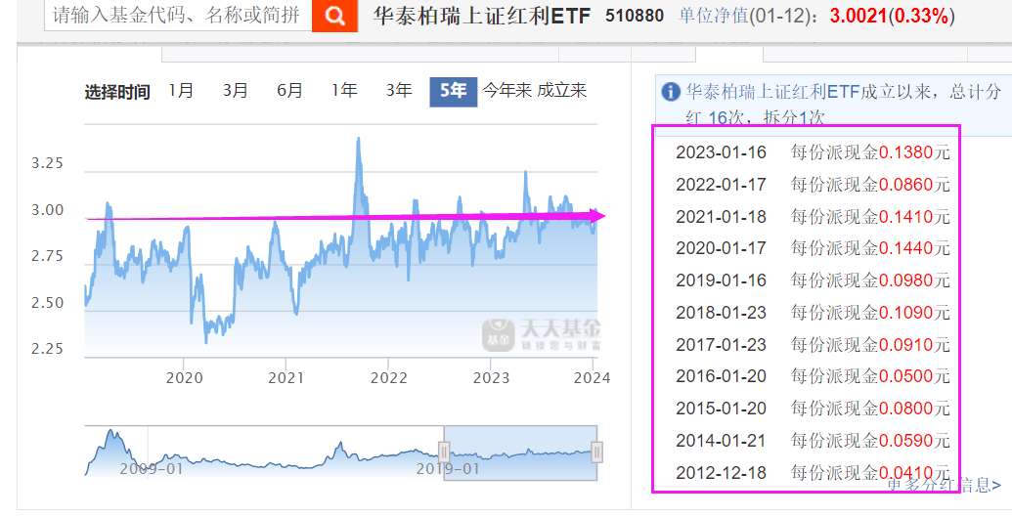Click the left handle of the range slider

[x=444, y=452]
